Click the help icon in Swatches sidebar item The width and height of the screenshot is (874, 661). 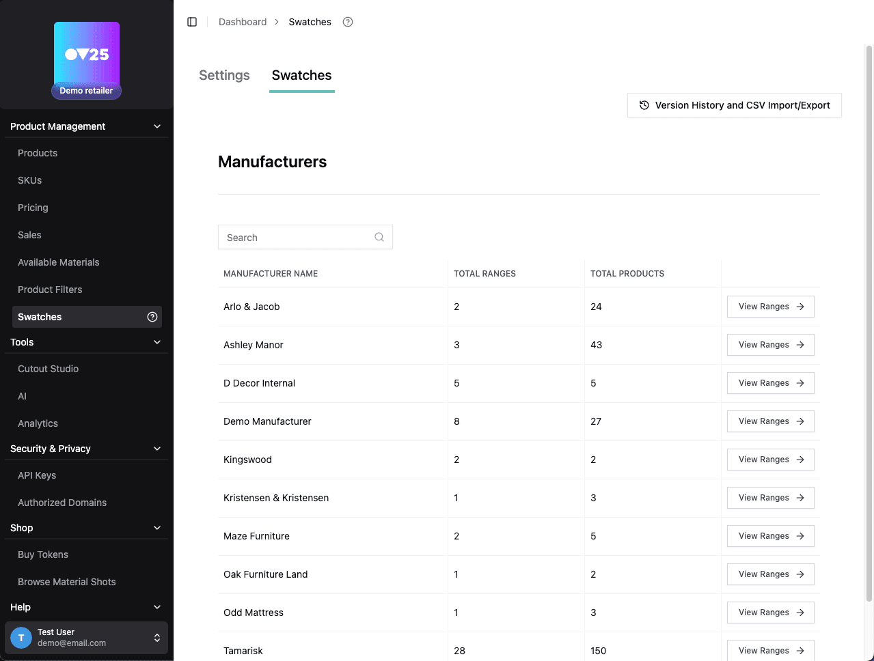pyautogui.click(x=152, y=317)
